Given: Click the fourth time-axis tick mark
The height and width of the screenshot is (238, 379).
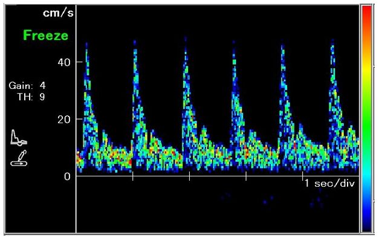Looking at the screenshot, I should point(303,176).
